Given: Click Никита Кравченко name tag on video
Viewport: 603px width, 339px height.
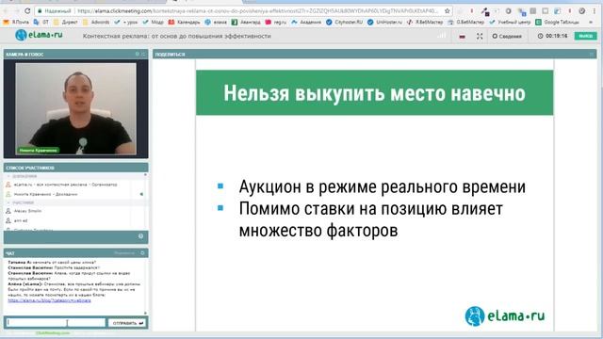Looking at the screenshot, I should pos(38,151).
